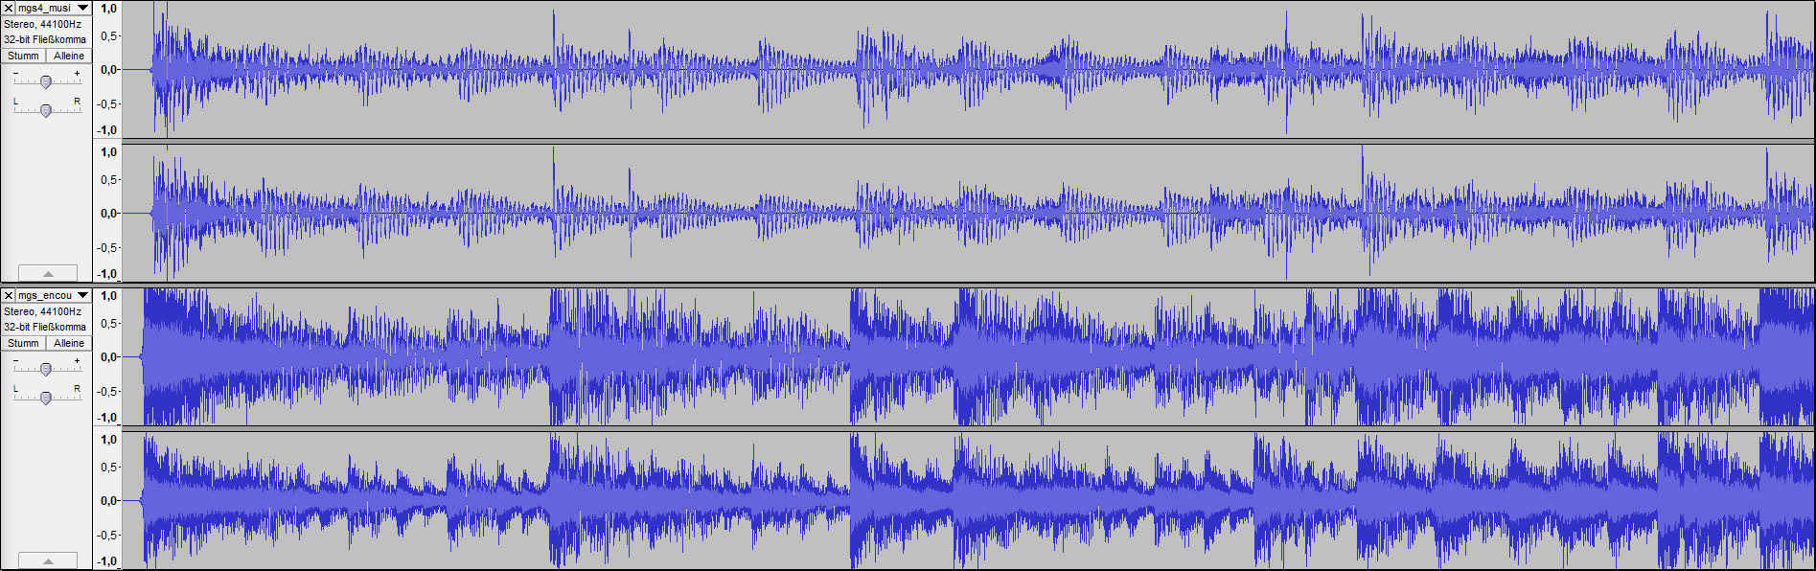Image resolution: width=1816 pixels, height=571 pixels.
Task: Mute the mgs_encou track with Stumm
Action: point(23,343)
